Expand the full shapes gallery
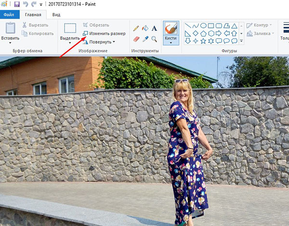The image size is (289, 226). tap(241, 41)
